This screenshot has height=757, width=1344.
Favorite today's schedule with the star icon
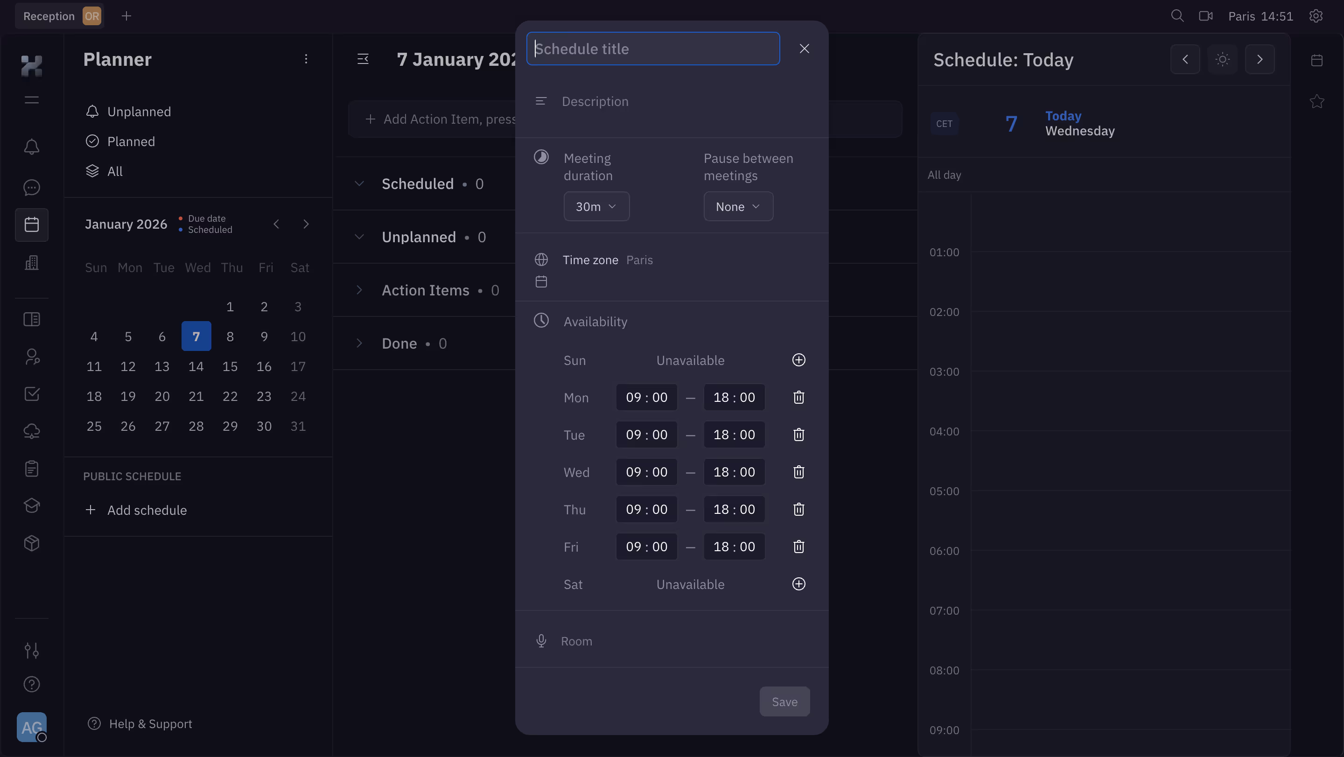1317,101
